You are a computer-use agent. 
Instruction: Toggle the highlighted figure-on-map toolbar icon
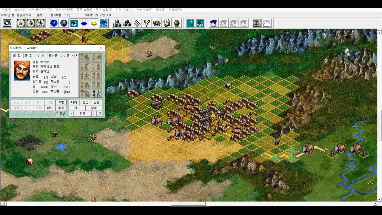click(x=74, y=23)
